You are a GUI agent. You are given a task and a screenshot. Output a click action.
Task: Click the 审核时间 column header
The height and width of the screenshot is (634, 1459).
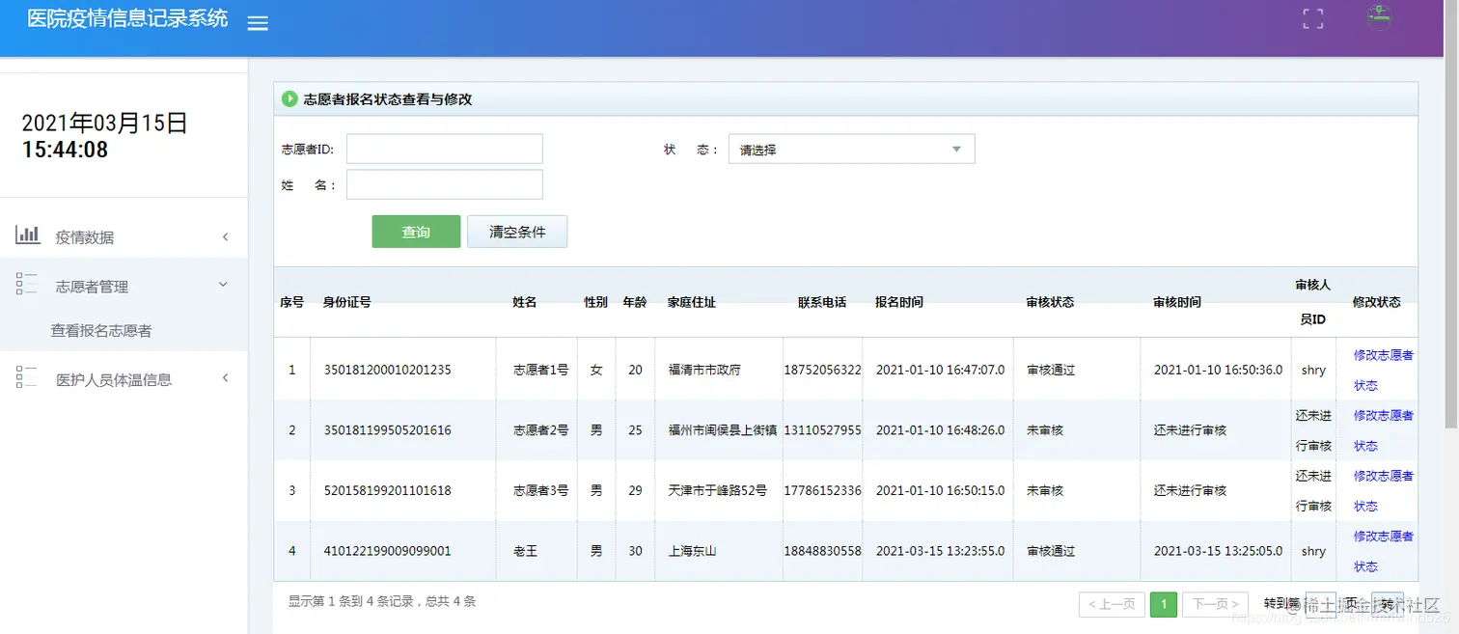click(x=1177, y=302)
